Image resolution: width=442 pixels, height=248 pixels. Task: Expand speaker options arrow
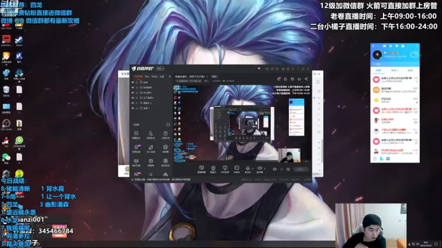point(265,169)
